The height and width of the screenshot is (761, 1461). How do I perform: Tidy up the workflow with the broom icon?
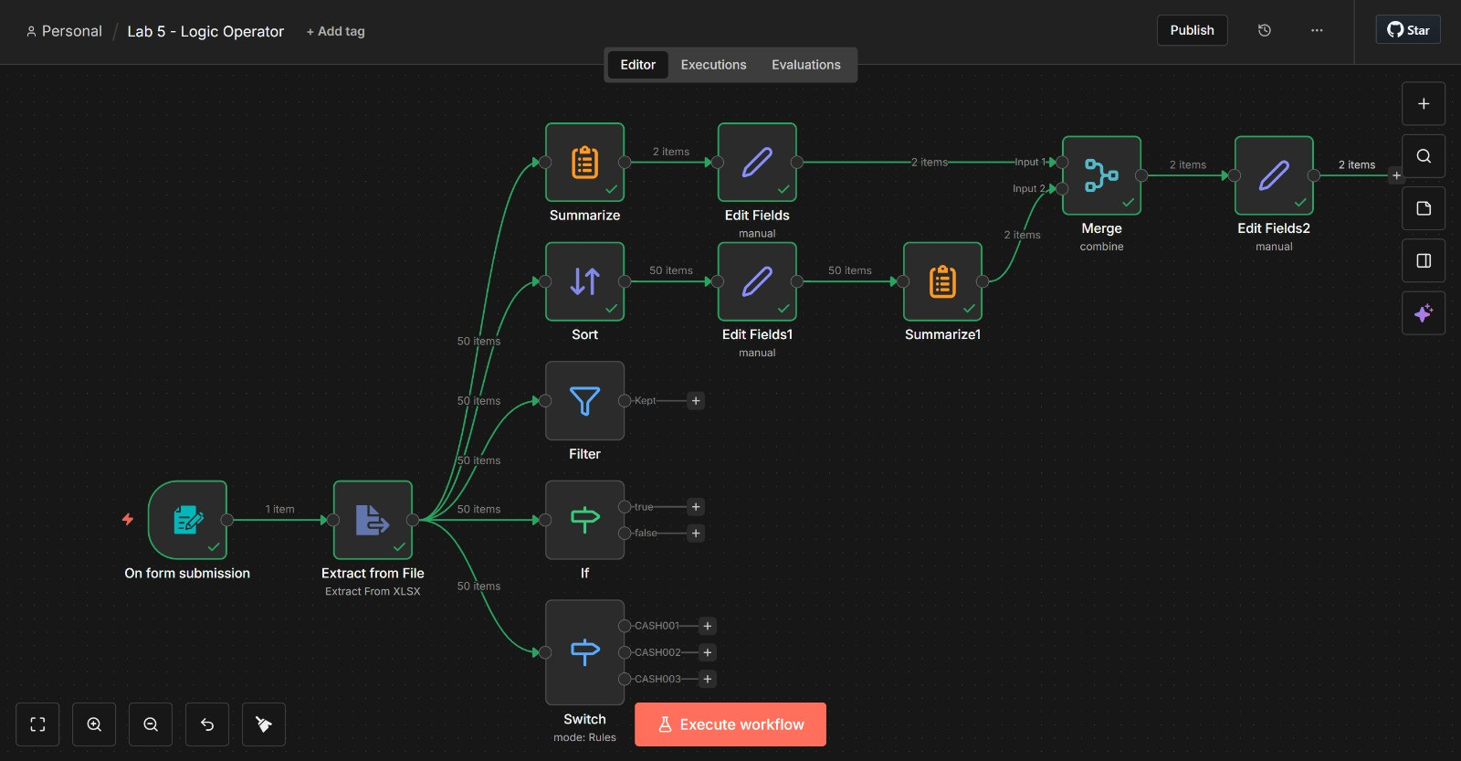(264, 724)
